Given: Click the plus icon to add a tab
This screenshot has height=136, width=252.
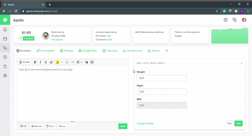Looking at the screenshot, I should (167, 50).
